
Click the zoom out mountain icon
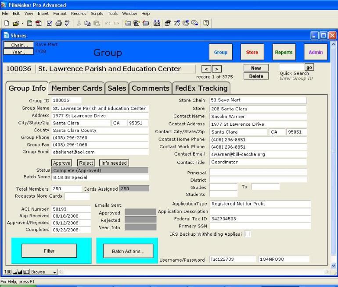[x=15, y=272]
